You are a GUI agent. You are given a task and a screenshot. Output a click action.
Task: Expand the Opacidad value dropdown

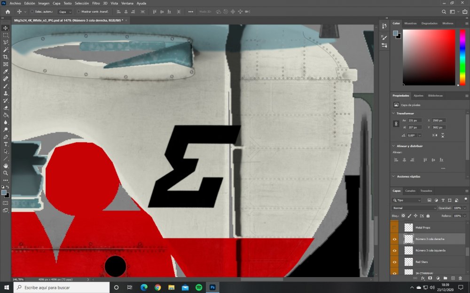click(465, 208)
